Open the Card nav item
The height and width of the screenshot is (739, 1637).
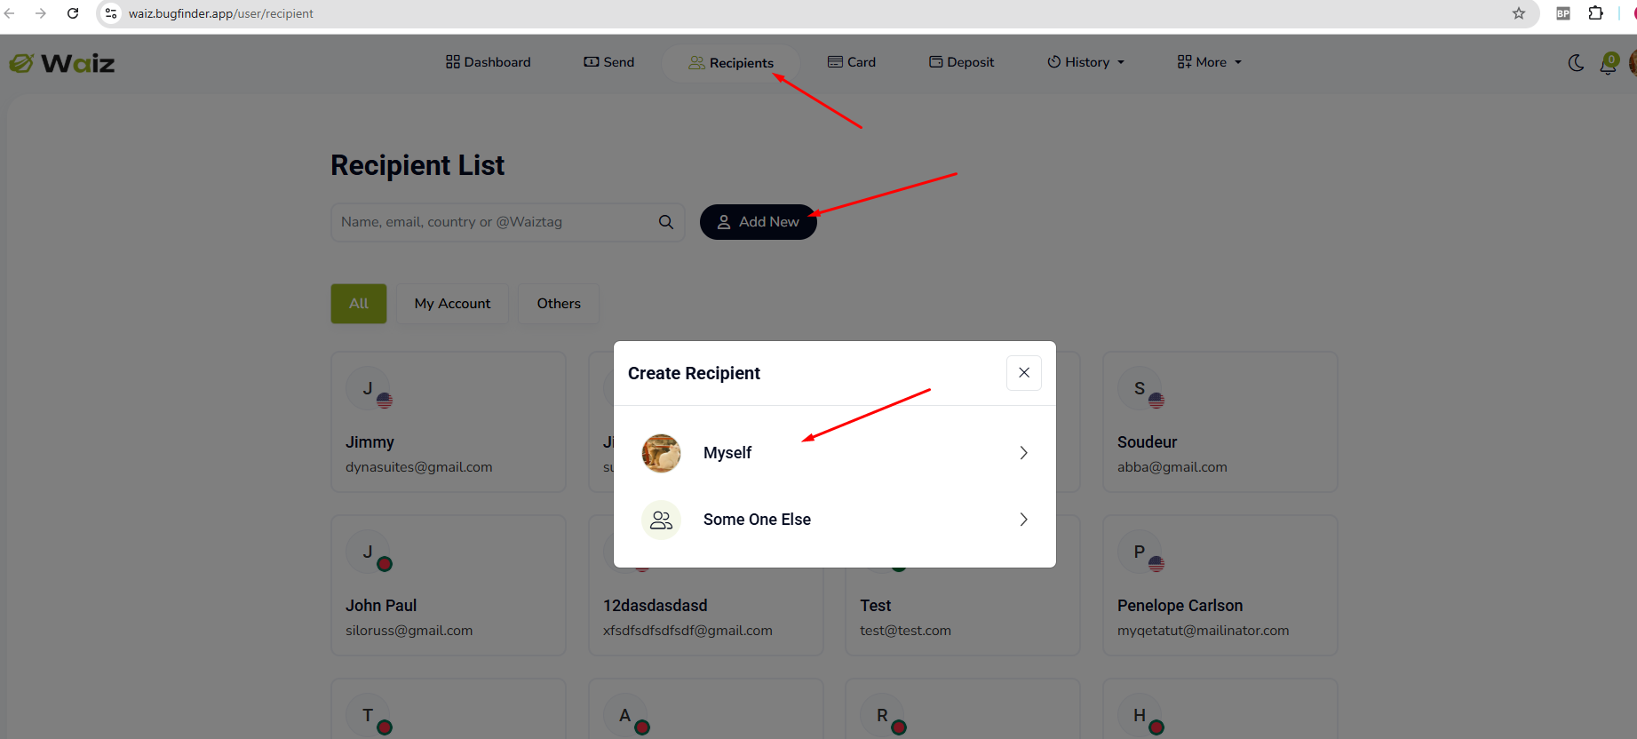point(852,62)
